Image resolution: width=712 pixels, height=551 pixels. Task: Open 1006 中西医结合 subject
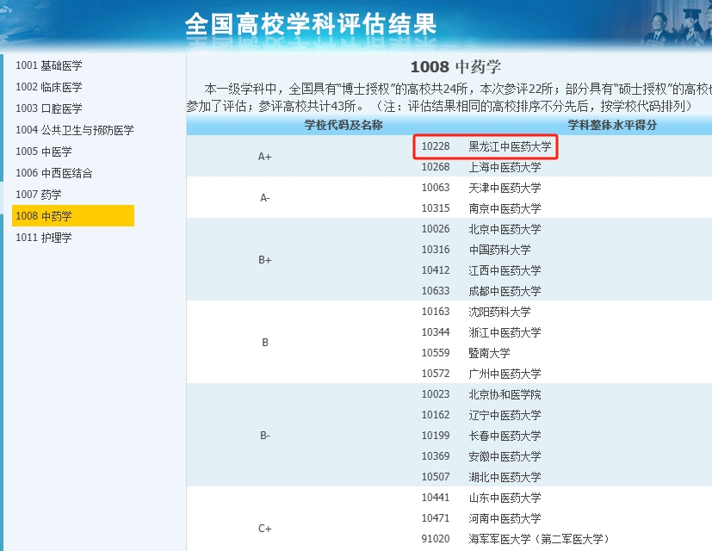coord(54,173)
